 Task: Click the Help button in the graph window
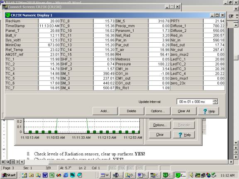(x=184, y=135)
